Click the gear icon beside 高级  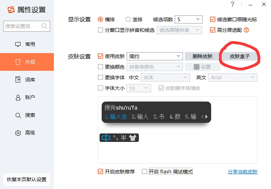click(18, 133)
